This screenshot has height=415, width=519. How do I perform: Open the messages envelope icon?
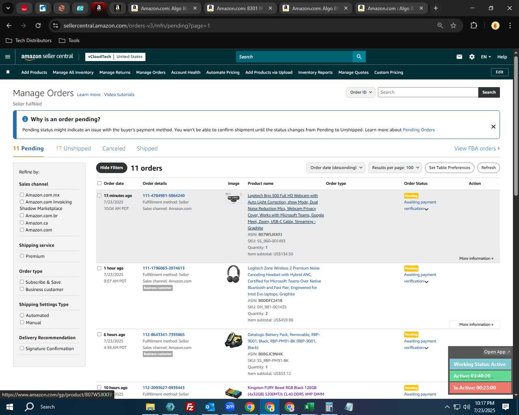[459, 57]
